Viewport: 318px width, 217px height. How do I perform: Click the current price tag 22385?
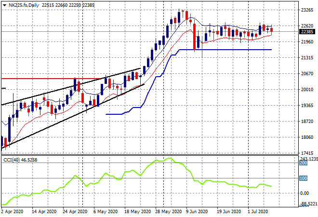pyautogui.click(x=307, y=32)
